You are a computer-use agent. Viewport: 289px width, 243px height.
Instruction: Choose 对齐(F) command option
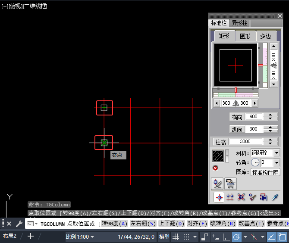(x=197, y=224)
